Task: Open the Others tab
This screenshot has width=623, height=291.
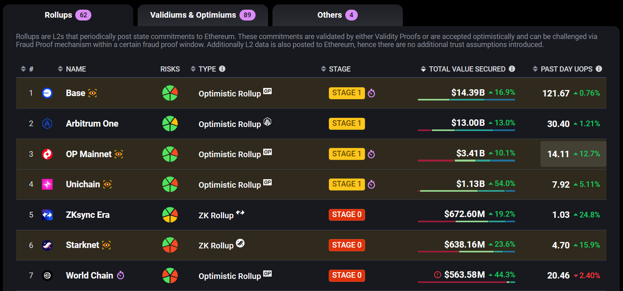Action: [338, 15]
